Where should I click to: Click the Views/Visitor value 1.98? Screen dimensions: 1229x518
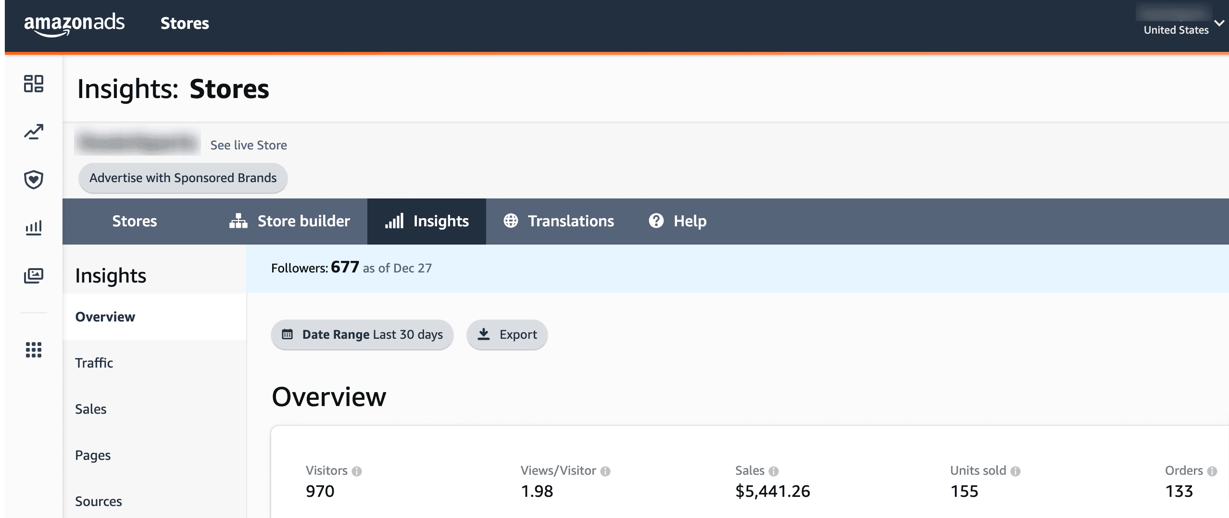click(x=537, y=491)
